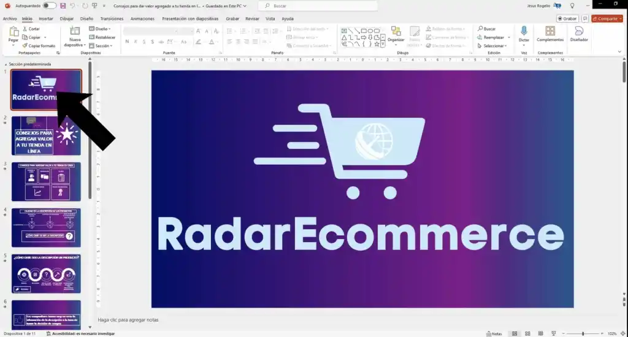Toggle the Notas pane from status bar
This screenshot has height=337, width=628.
494,333
